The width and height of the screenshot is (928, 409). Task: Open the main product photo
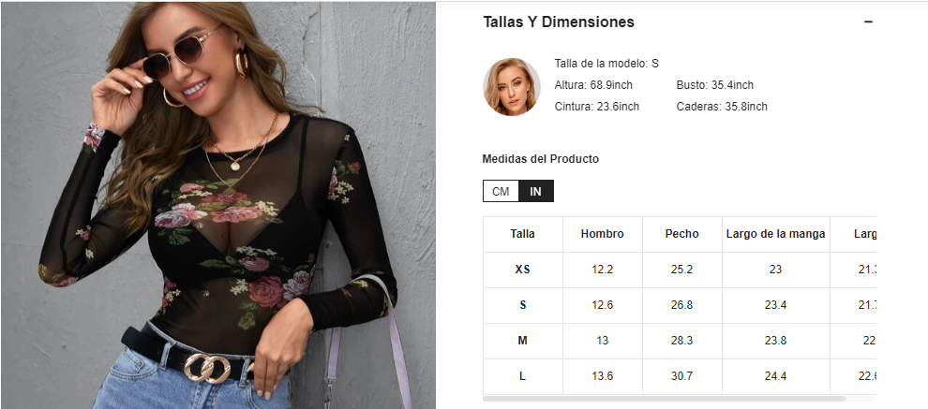[x=217, y=204]
